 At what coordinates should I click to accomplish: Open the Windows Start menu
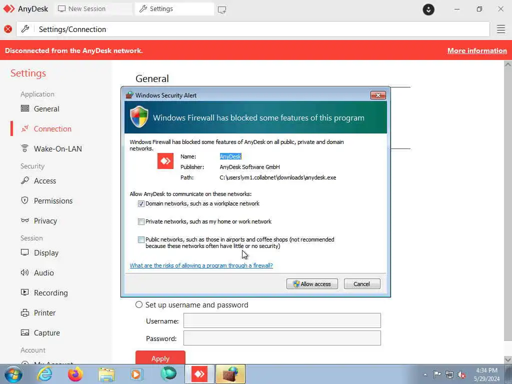click(13, 374)
